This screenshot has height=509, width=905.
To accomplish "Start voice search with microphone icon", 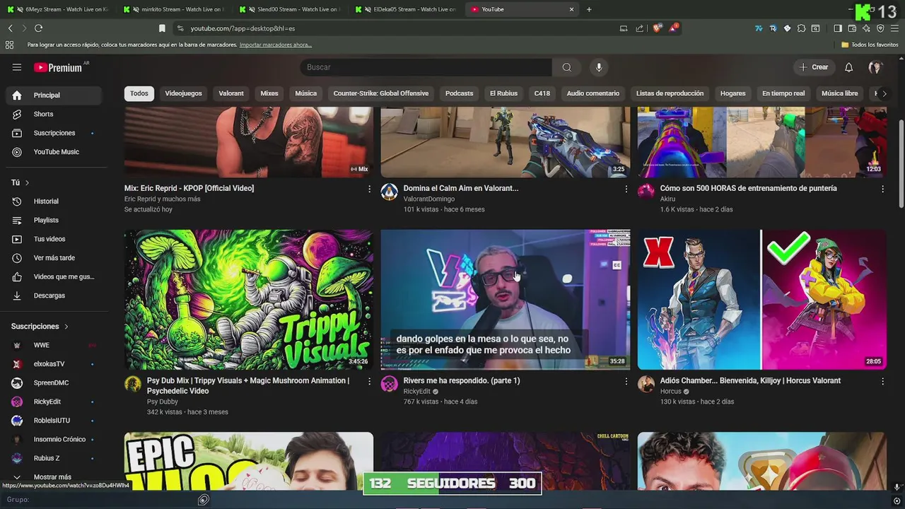I will coord(599,67).
